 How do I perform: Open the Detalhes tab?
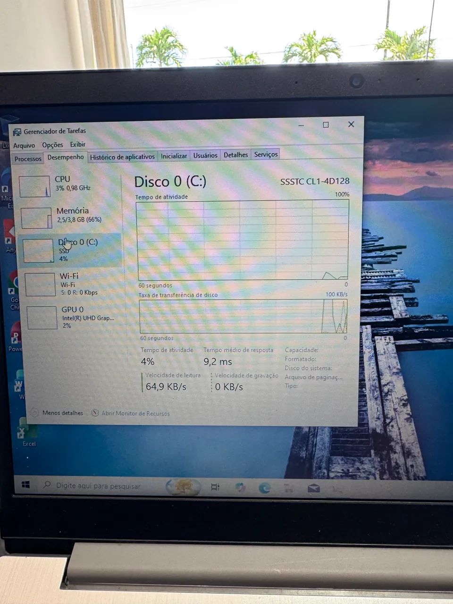tap(235, 155)
